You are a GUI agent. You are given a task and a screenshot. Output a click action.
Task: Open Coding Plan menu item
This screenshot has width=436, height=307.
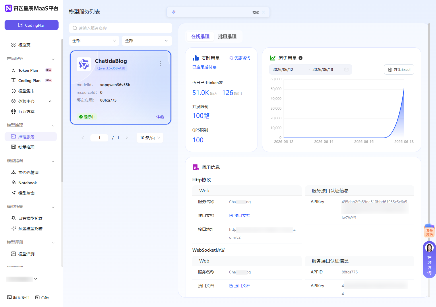[x=29, y=81]
